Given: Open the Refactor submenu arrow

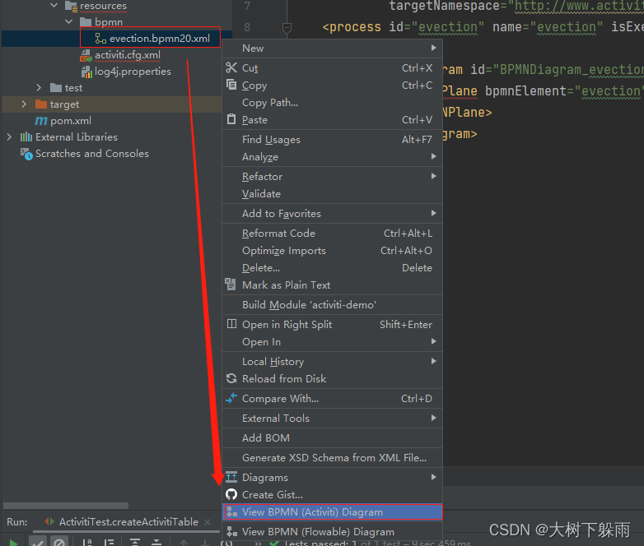Looking at the screenshot, I should pos(434,176).
